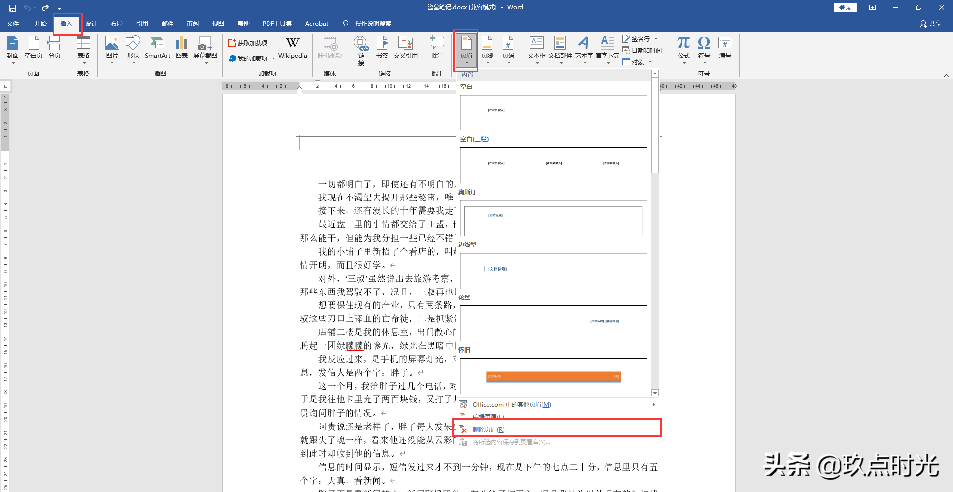Image resolution: width=953 pixels, height=492 pixels.
Task: Click the Share (共享) button
Action: [930, 24]
